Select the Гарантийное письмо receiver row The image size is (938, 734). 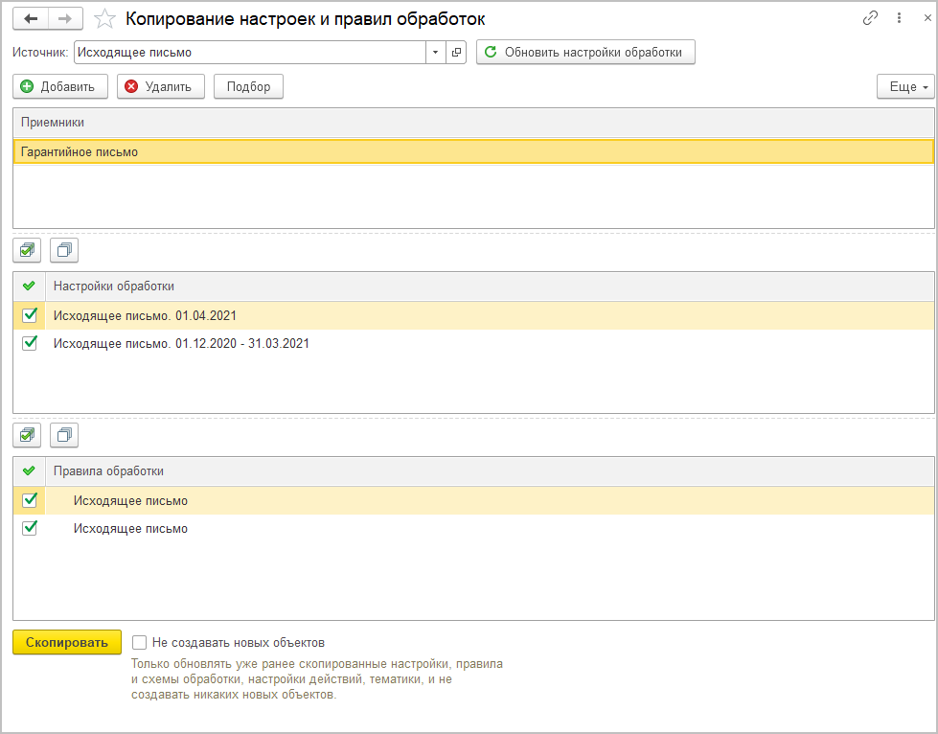coord(473,151)
